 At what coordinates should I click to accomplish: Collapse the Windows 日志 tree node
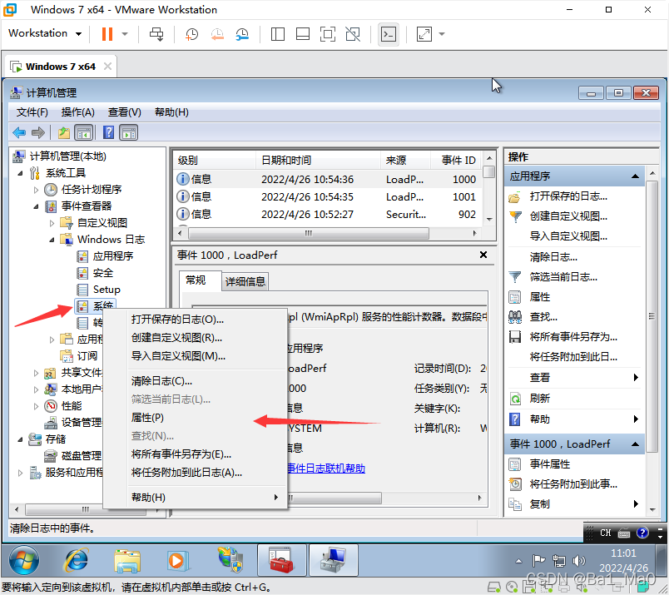[x=52, y=240]
